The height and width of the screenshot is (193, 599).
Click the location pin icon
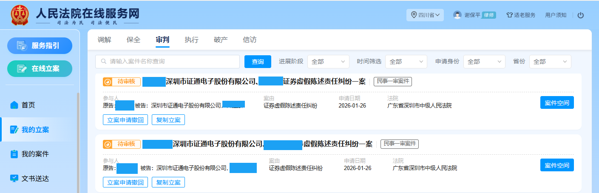(414, 15)
